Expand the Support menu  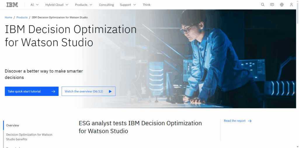128,5
